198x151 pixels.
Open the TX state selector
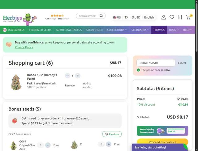pyautogui.click(x=127, y=17)
